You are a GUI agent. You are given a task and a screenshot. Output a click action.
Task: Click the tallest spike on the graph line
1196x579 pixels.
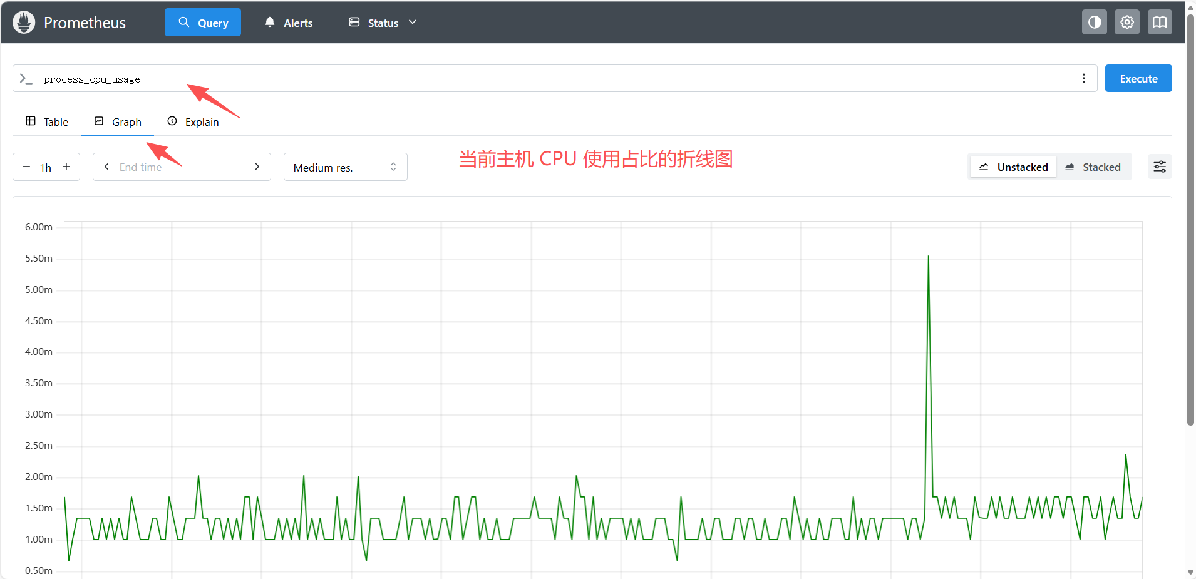(x=928, y=257)
